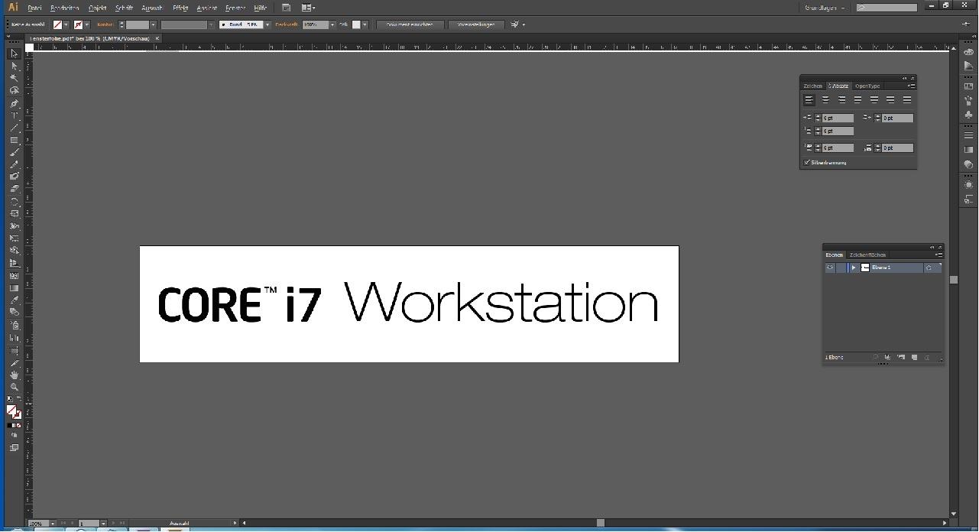This screenshot has height=532, width=979.
Task: Open the Symbols panel (club icon) in the right dock
Action: pos(969,114)
